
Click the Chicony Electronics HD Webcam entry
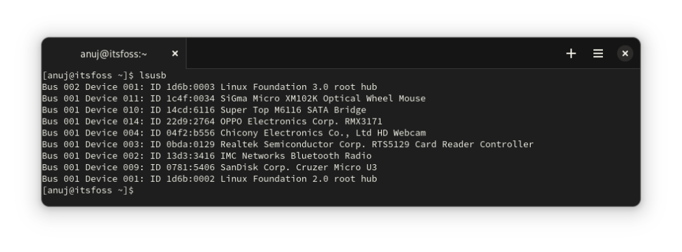323,133
